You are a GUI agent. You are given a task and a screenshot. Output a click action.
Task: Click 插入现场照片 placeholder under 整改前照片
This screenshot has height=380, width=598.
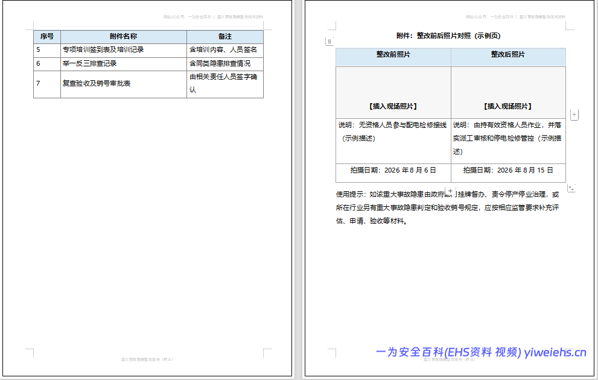click(393, 106)
